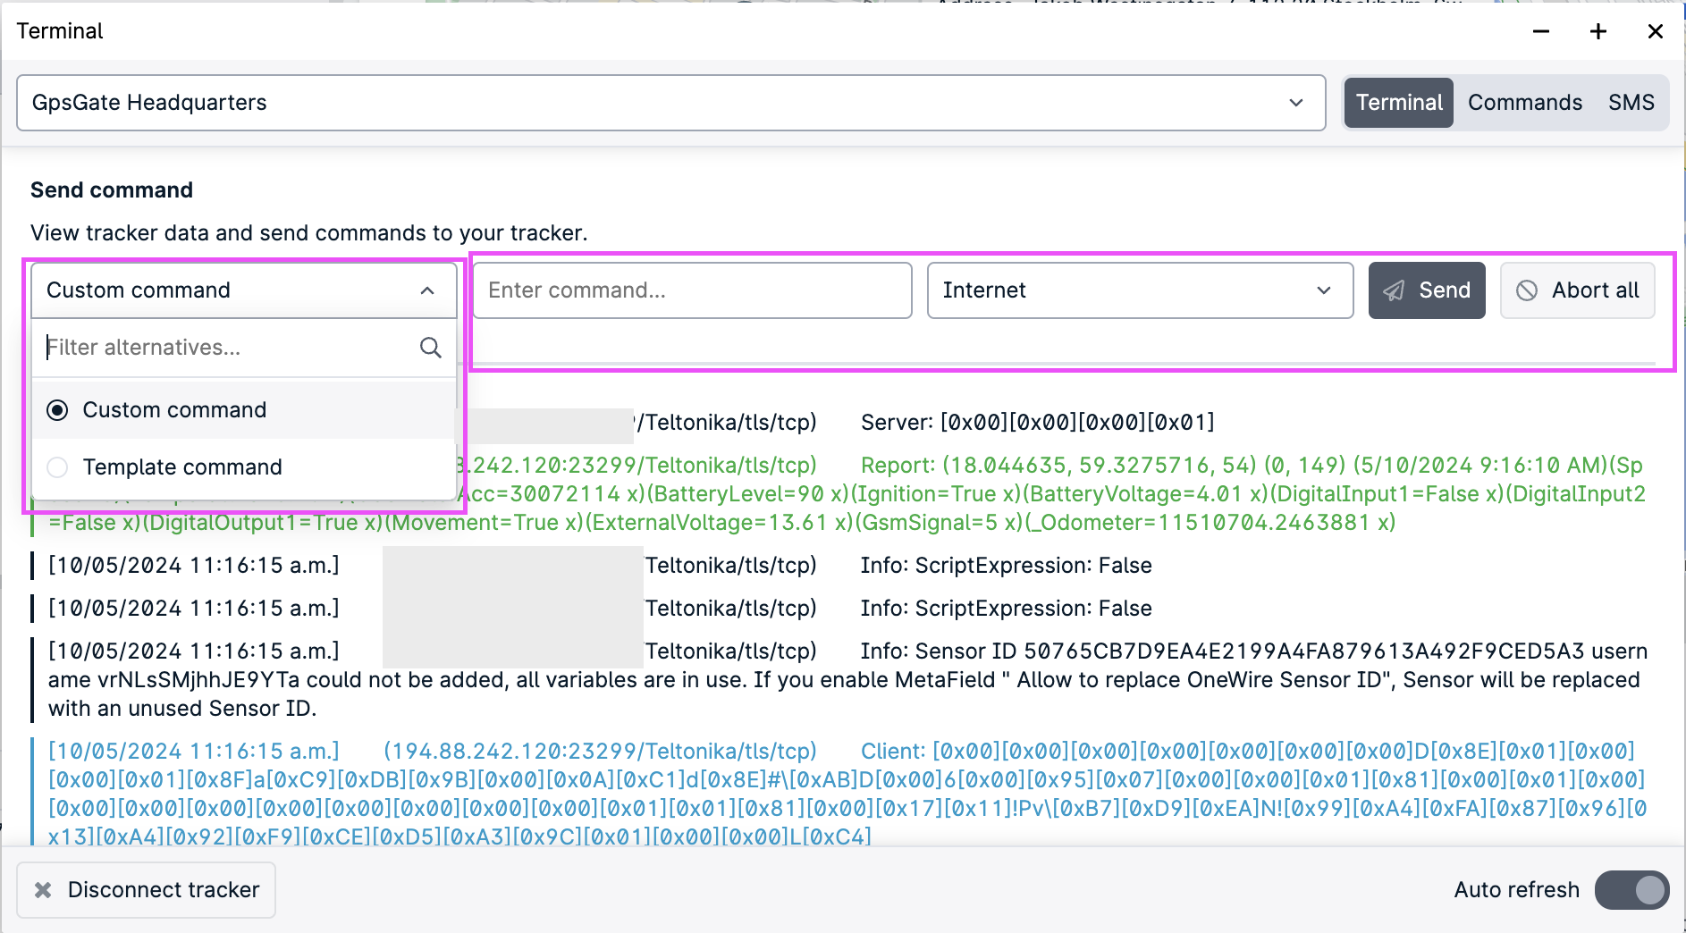Open the GpsGate Headquarters tracker dropdown
1686x933 pixels.
point(670,103)
